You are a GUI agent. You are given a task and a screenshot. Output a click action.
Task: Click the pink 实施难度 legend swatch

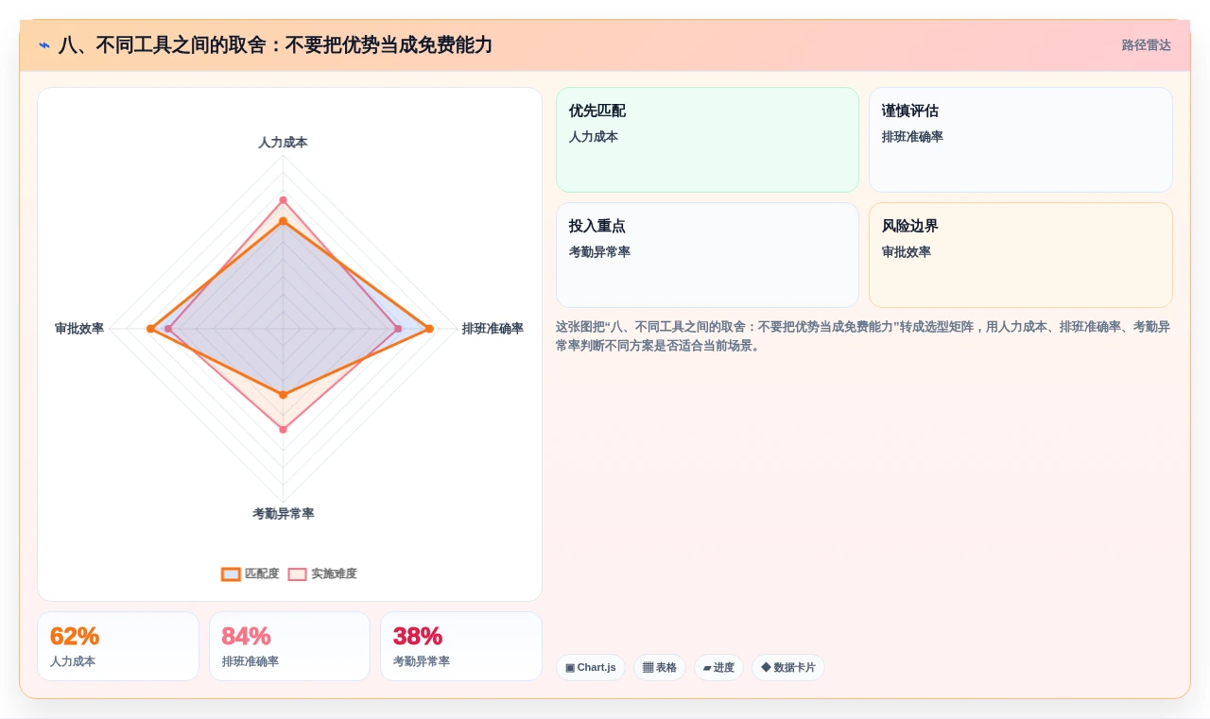(298, 573)
